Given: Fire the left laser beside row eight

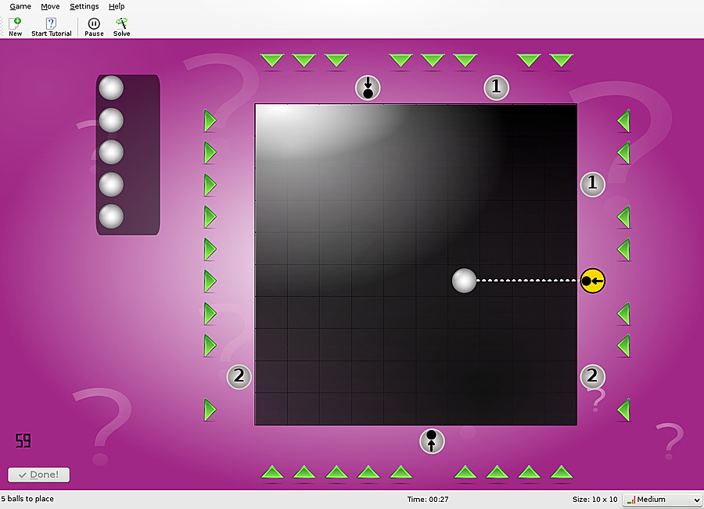Looking at the screenshot, I should 210,345.
